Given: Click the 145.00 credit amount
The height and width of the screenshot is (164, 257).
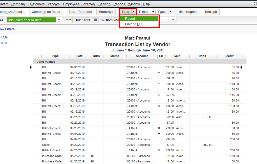Looking at the screenshot, I should coord(234,95).
